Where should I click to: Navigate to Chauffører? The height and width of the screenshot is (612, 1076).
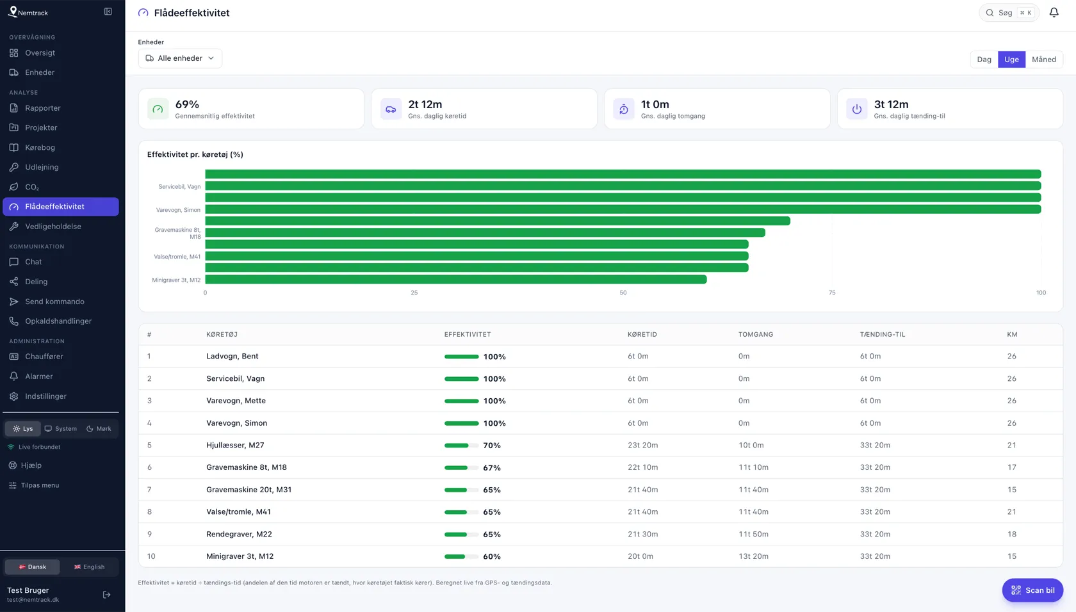[61, 357]
